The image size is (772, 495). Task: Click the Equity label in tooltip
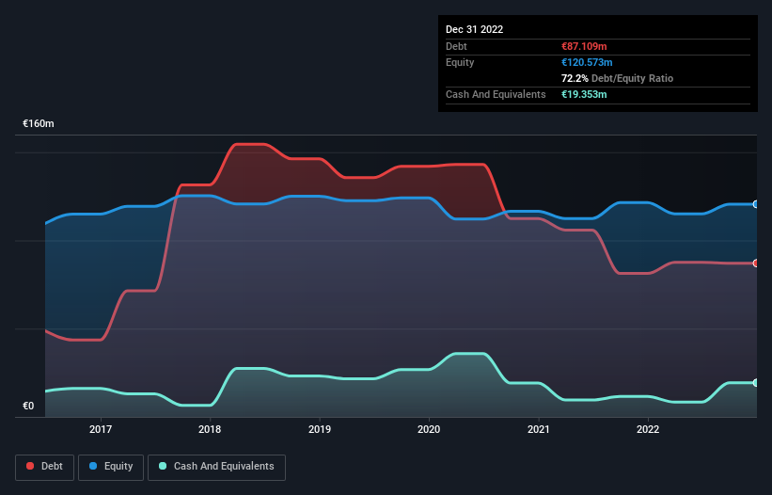point(460,62)
